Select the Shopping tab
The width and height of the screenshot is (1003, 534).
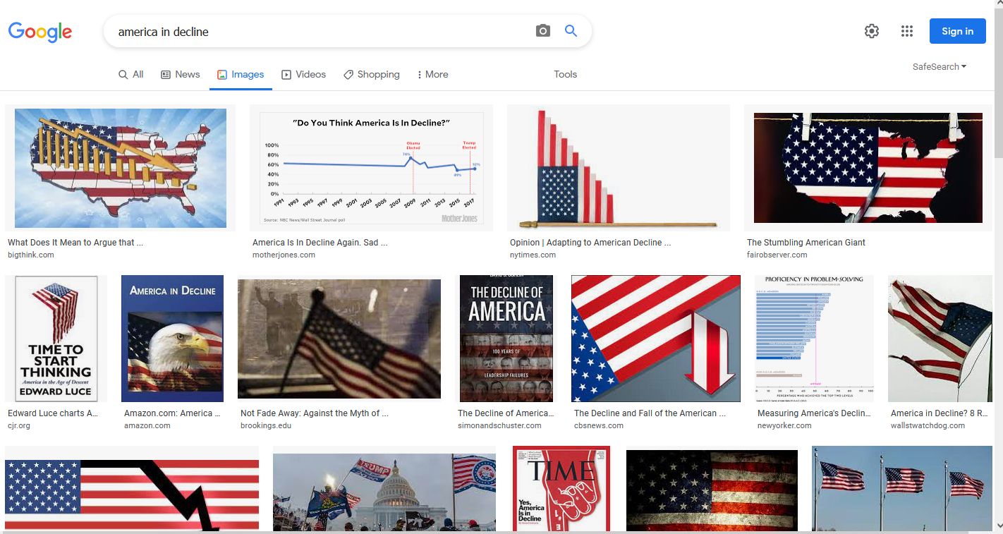[372, 74]
